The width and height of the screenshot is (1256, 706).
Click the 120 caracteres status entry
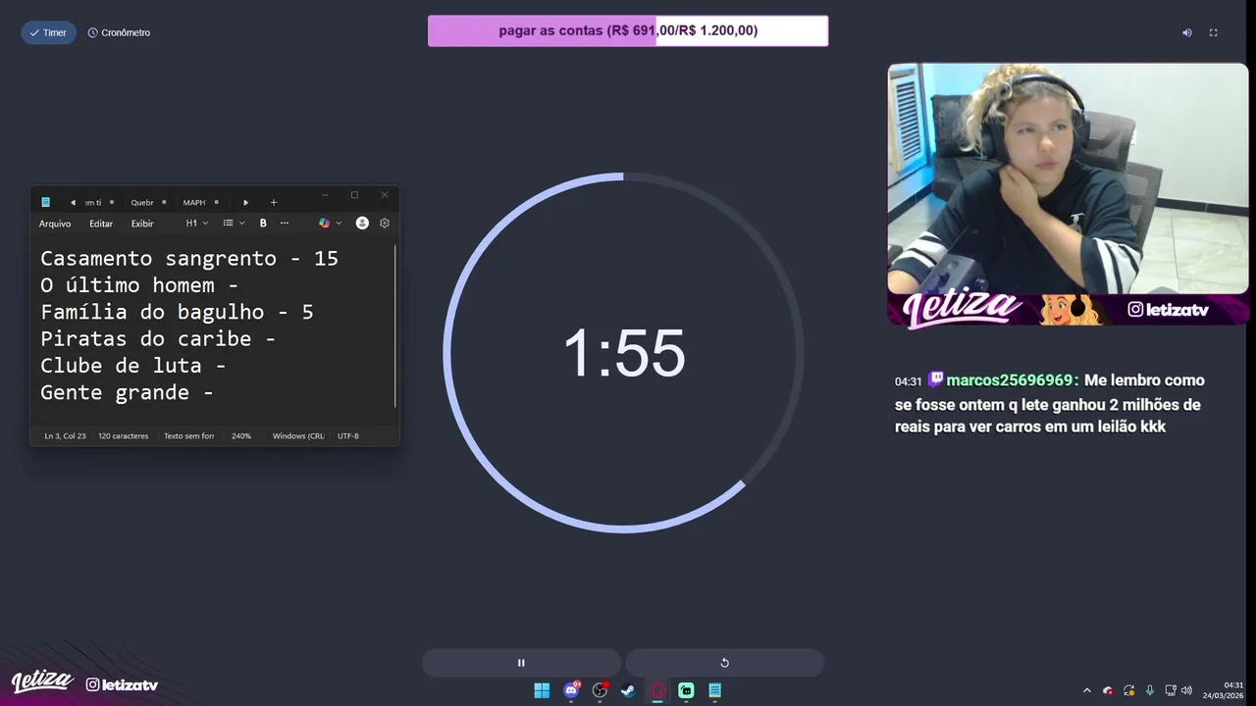[124, 435]
